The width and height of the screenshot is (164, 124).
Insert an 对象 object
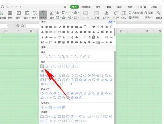(148, 13)
